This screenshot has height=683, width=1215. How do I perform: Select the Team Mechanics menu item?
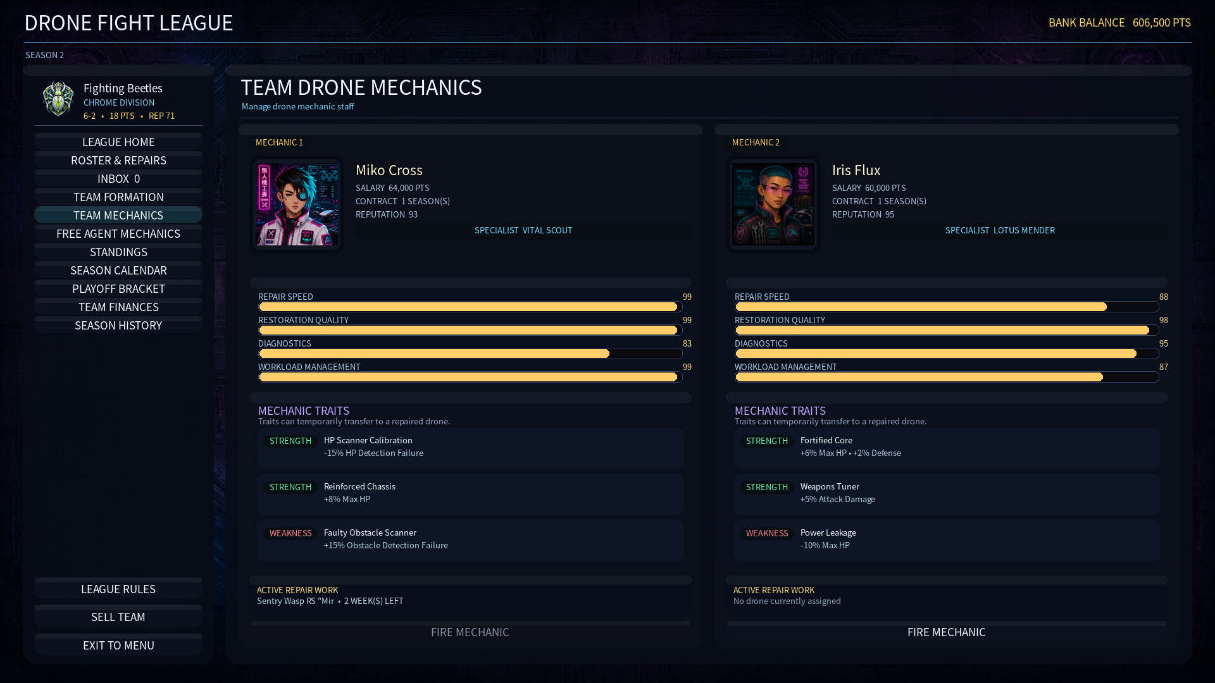118,215
